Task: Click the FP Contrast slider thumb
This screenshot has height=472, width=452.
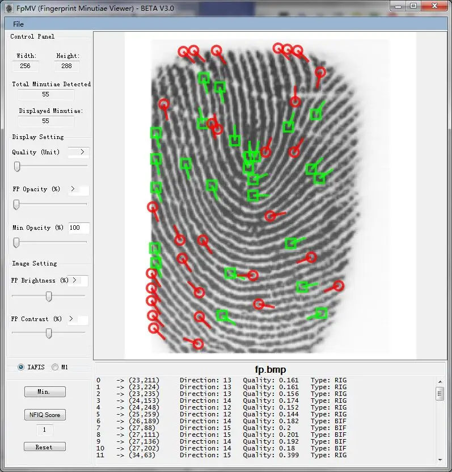Action: 49,334
